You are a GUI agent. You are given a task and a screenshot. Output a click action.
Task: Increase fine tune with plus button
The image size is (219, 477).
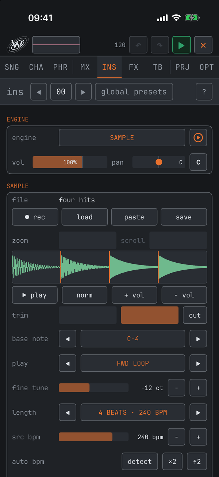tap(198, 388)
